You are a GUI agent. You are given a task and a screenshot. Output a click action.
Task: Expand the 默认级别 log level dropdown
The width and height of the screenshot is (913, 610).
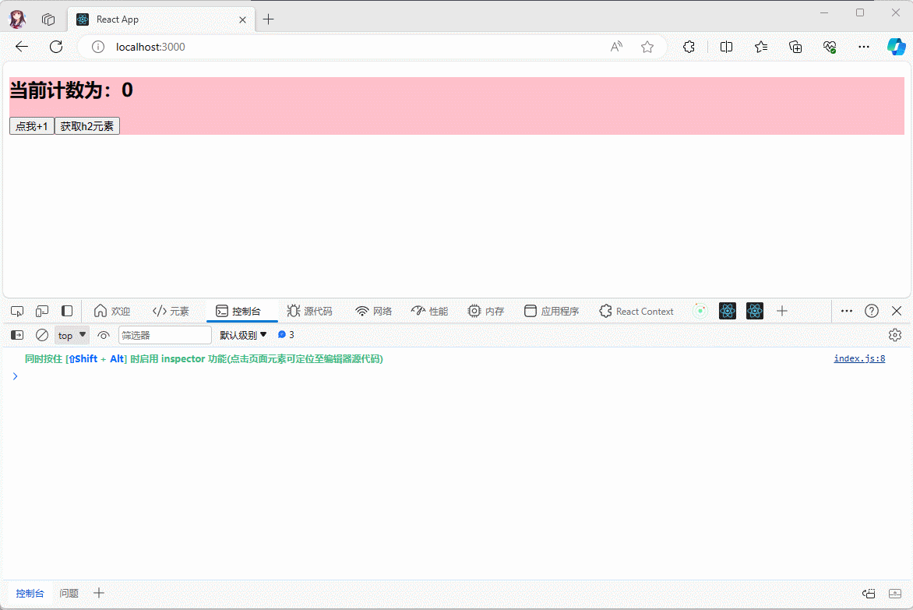pos(243,335)
